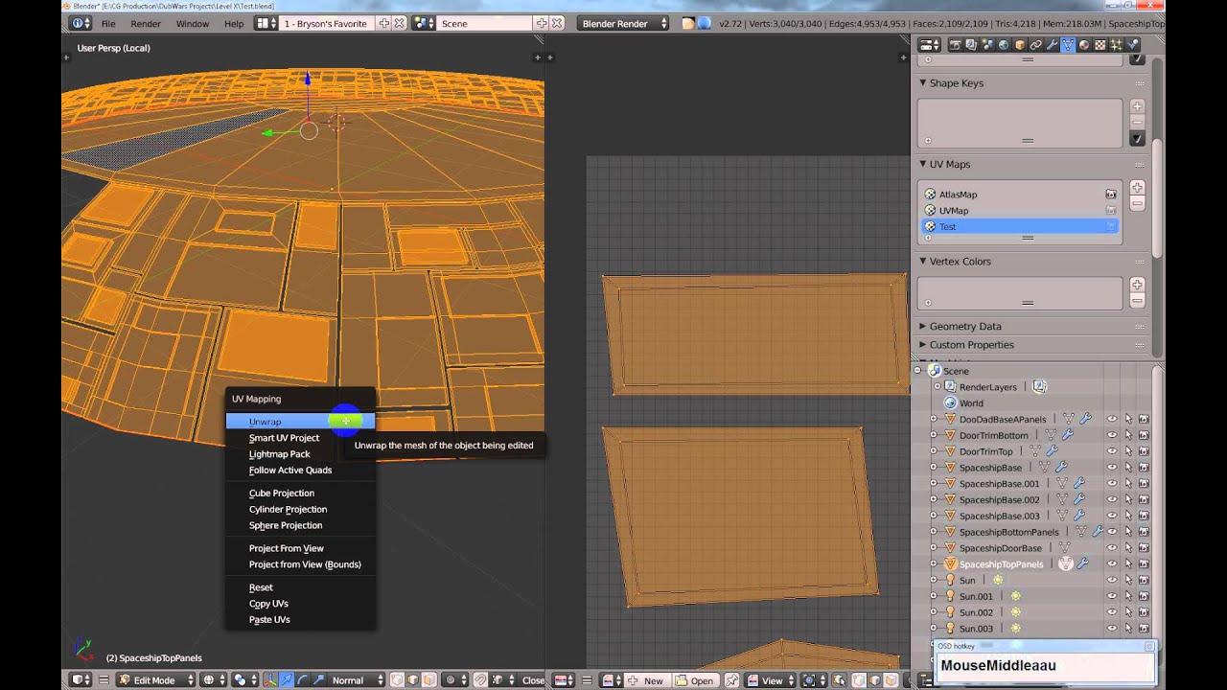The image size is (1227, 690).
Task: Add a new UV map with plus
Action: 1137,188
